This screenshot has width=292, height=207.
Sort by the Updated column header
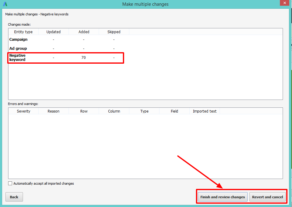(x=53, y=32)
